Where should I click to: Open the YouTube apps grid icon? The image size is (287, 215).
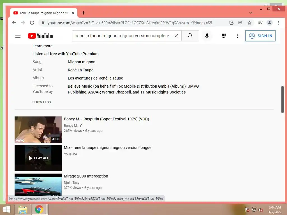(x=224, y=36)
